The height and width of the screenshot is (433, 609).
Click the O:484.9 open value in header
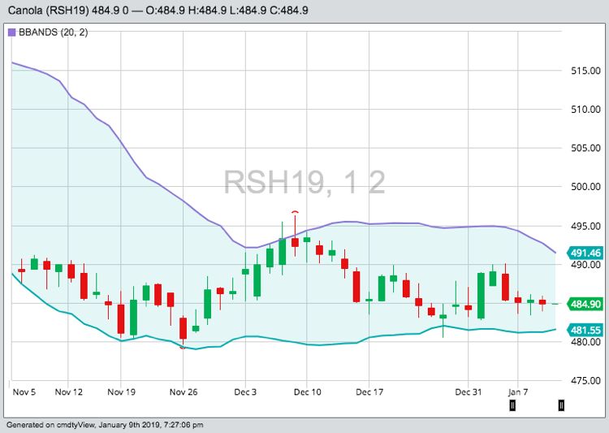[x=165, y=10]
